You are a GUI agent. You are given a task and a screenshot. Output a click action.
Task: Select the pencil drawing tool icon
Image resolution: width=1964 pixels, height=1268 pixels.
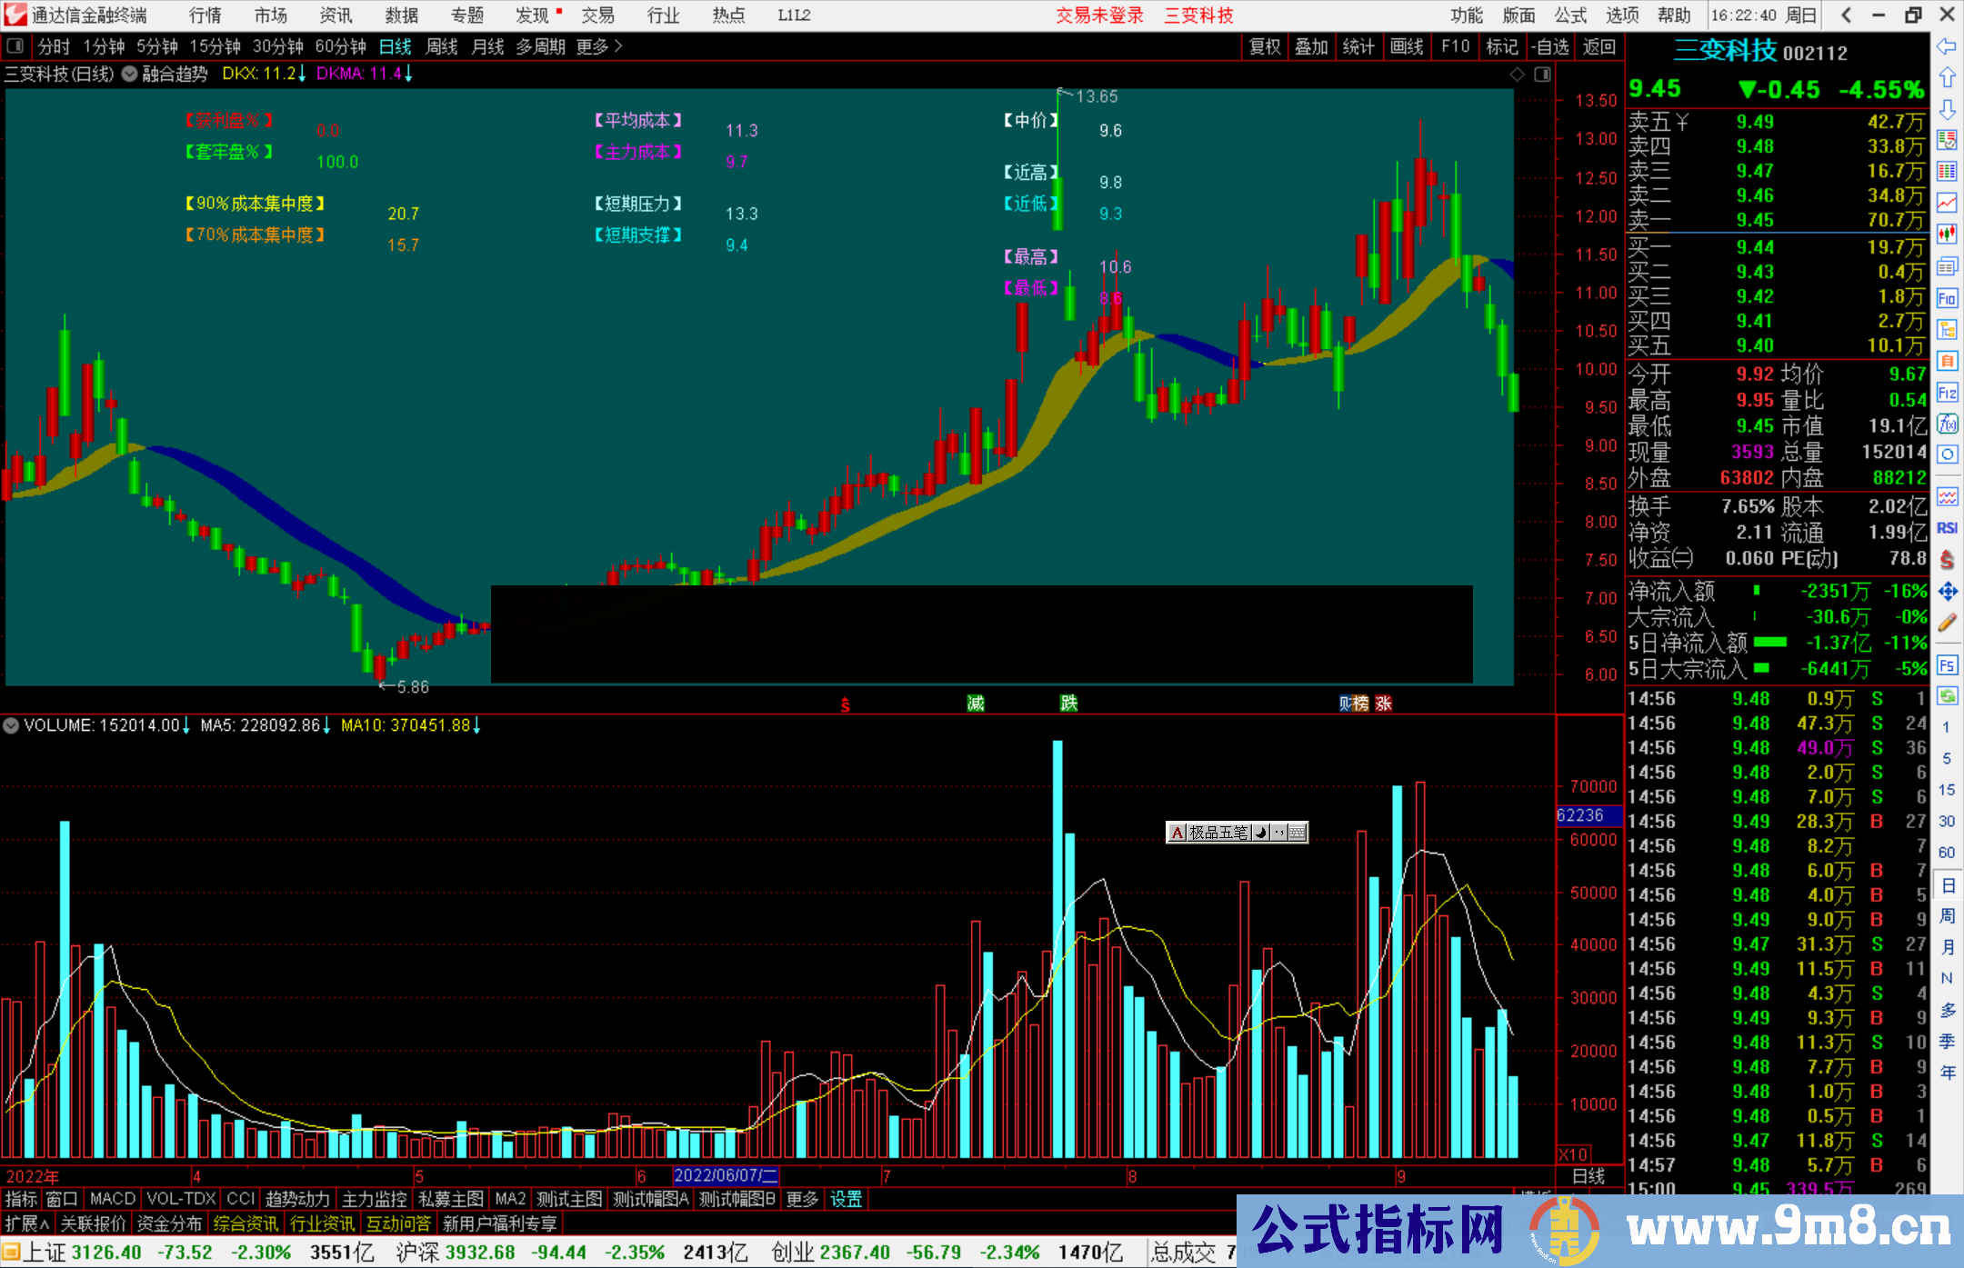(1947, 623)
